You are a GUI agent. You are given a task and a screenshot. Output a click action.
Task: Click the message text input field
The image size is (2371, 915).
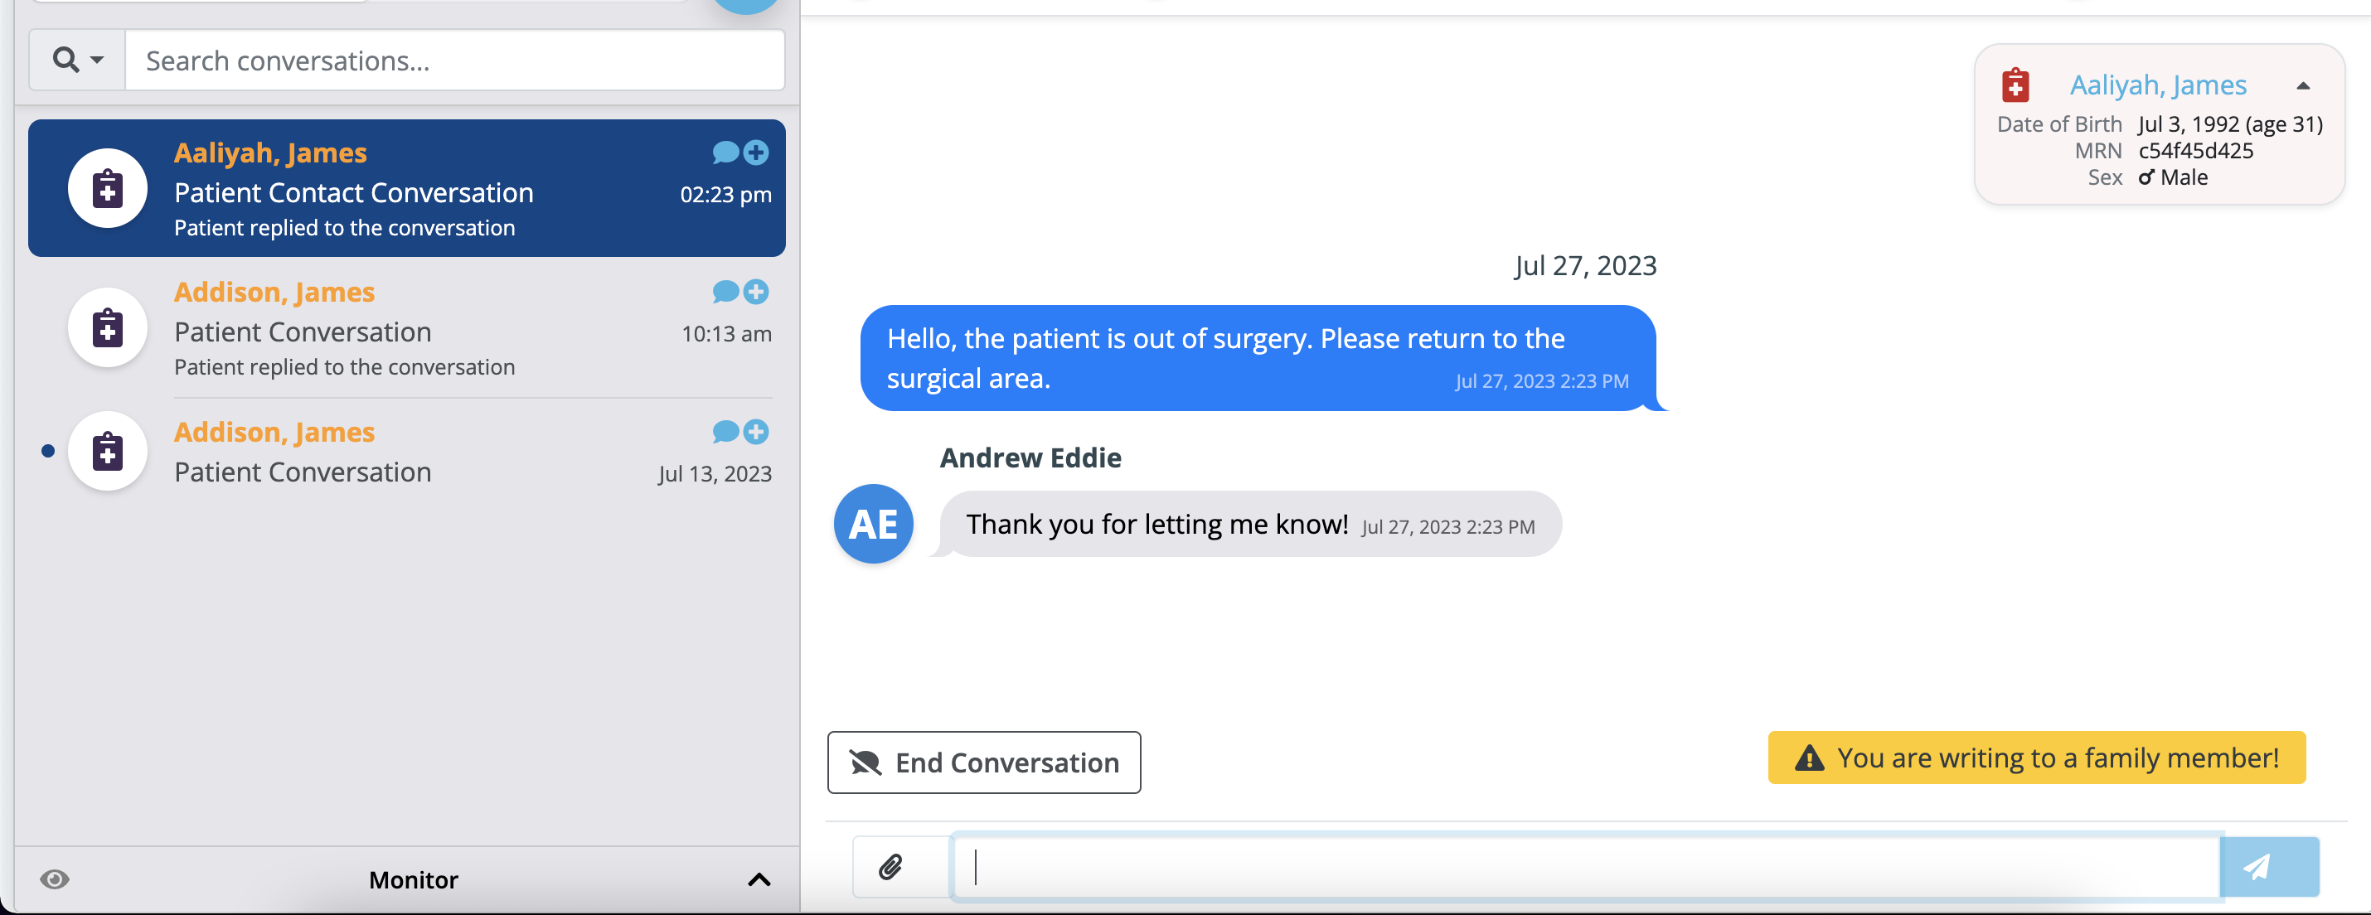1586,868
